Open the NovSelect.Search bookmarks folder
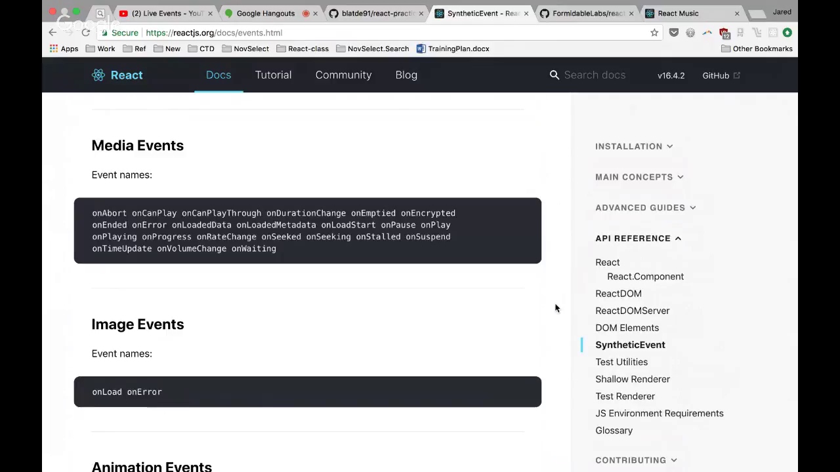This screenshot has height=472, width=840. [x=373, y=49]
